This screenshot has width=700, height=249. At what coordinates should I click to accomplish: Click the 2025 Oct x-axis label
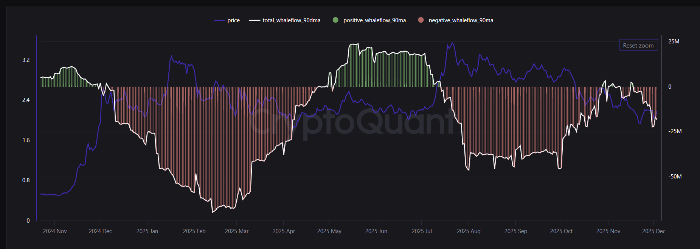561,231
